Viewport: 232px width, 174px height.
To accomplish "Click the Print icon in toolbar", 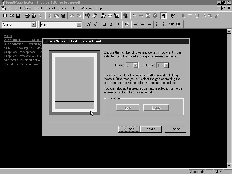I will tap(27, 16).
